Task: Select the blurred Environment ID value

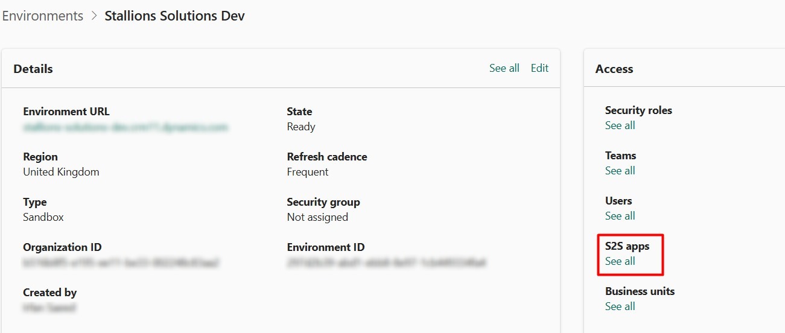Action: point(386,263)
